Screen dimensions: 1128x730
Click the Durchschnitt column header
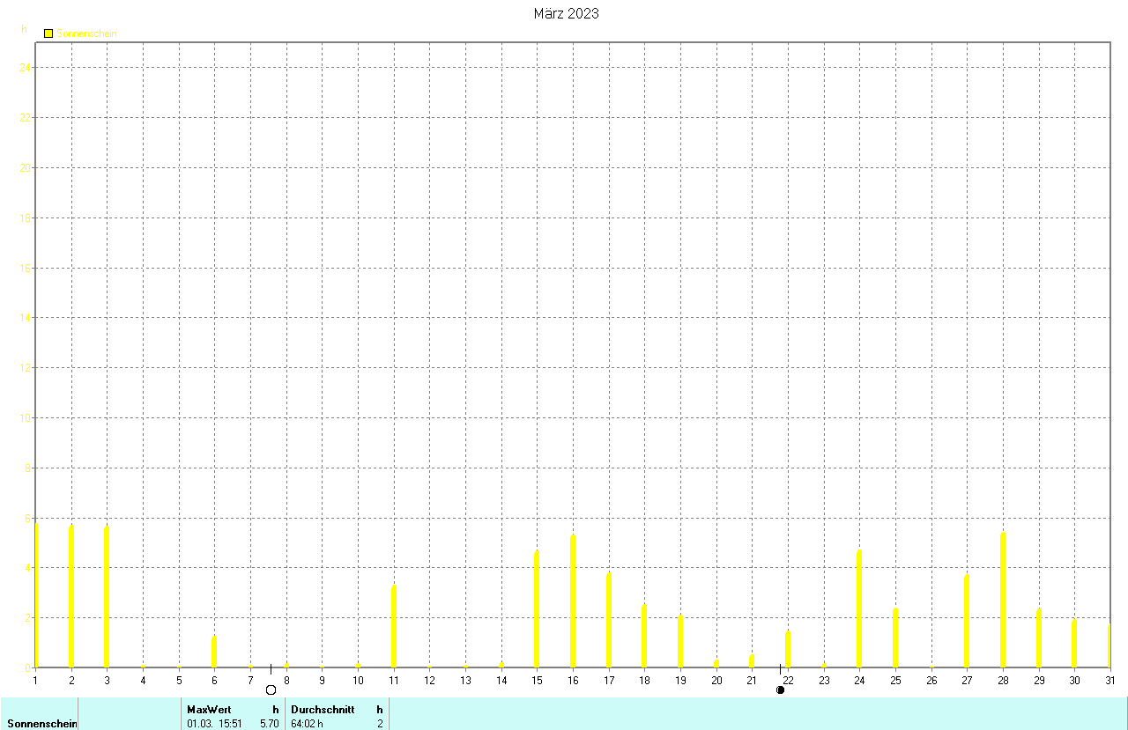tap(323, 709)
